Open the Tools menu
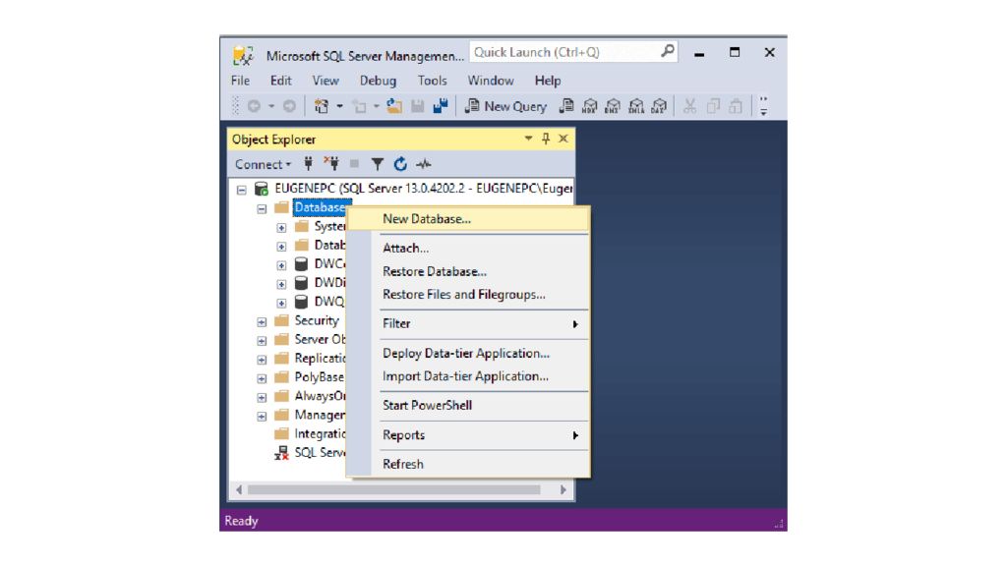This screenshot has width=1007, height=566. click(433, 81)
